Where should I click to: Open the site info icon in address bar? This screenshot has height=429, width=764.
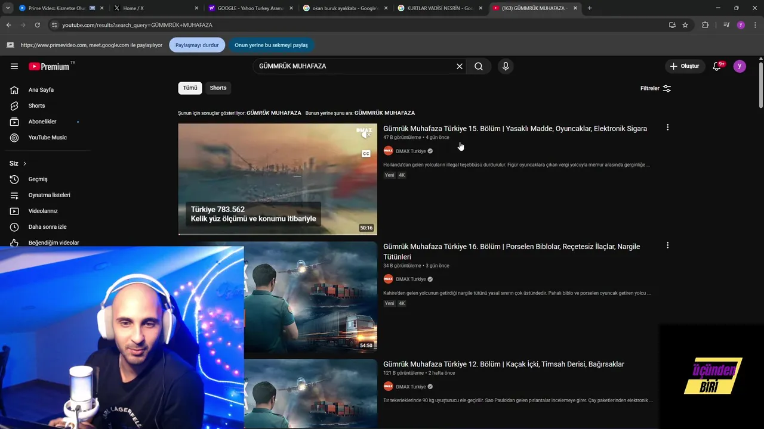tap(54, 25)
